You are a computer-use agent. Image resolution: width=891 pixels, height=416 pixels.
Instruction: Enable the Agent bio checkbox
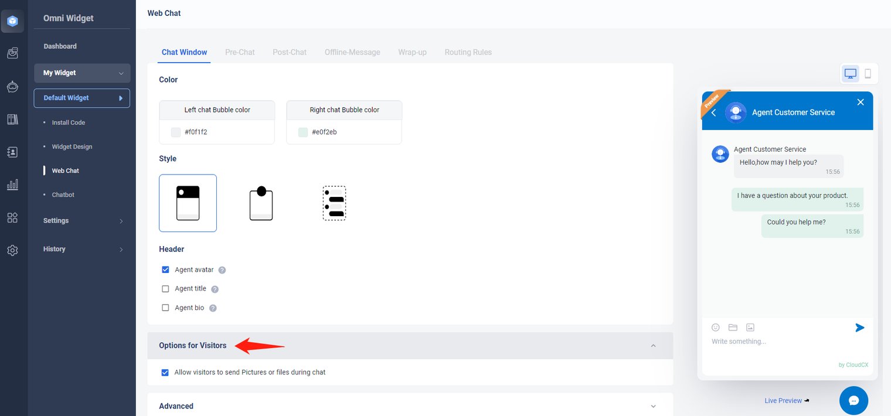(165, 308)
